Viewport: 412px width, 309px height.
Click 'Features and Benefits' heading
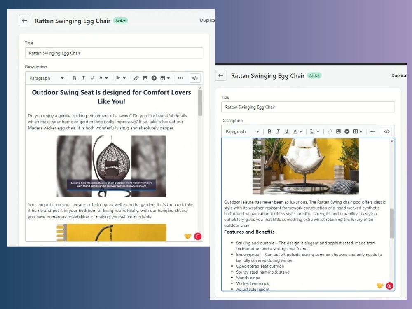pyautogui.click(x=249, y=232)
